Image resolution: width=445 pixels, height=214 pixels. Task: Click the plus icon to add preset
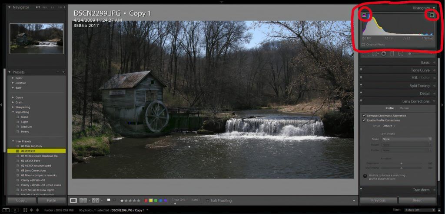point(63,72)
